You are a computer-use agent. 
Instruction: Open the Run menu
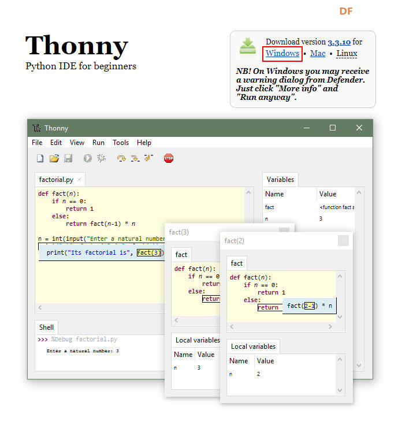click(98, 143)
